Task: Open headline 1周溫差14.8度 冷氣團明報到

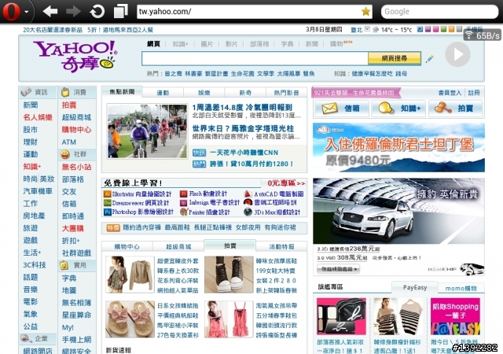Action: tap(242, 107)
